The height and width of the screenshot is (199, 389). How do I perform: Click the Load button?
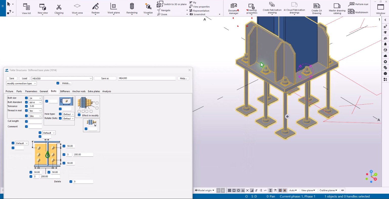click(25, 78)
